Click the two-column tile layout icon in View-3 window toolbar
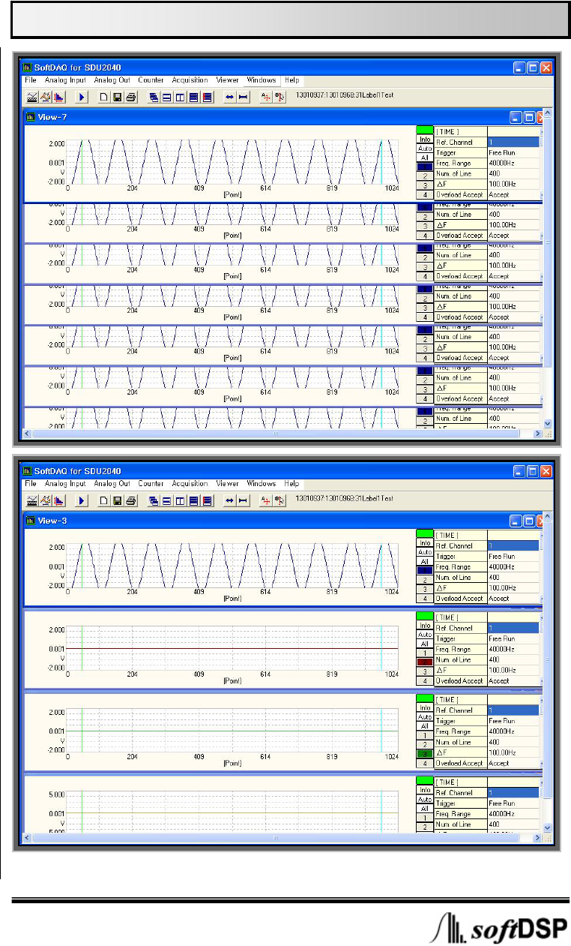571x946 pixels. (181, 500)
